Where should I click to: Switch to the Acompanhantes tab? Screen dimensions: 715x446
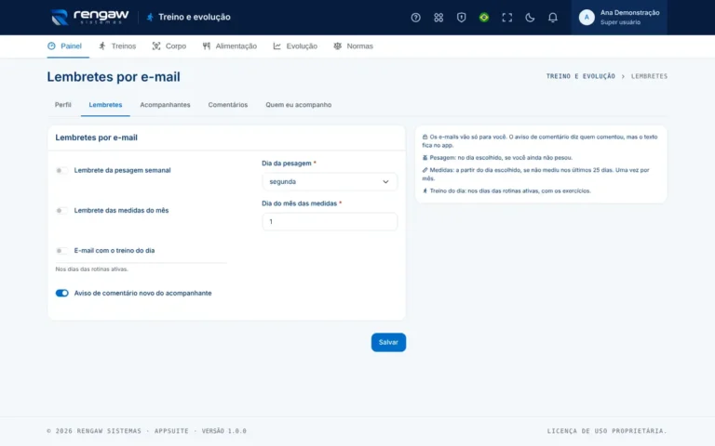pyautogui.click(x=165, y=105)
